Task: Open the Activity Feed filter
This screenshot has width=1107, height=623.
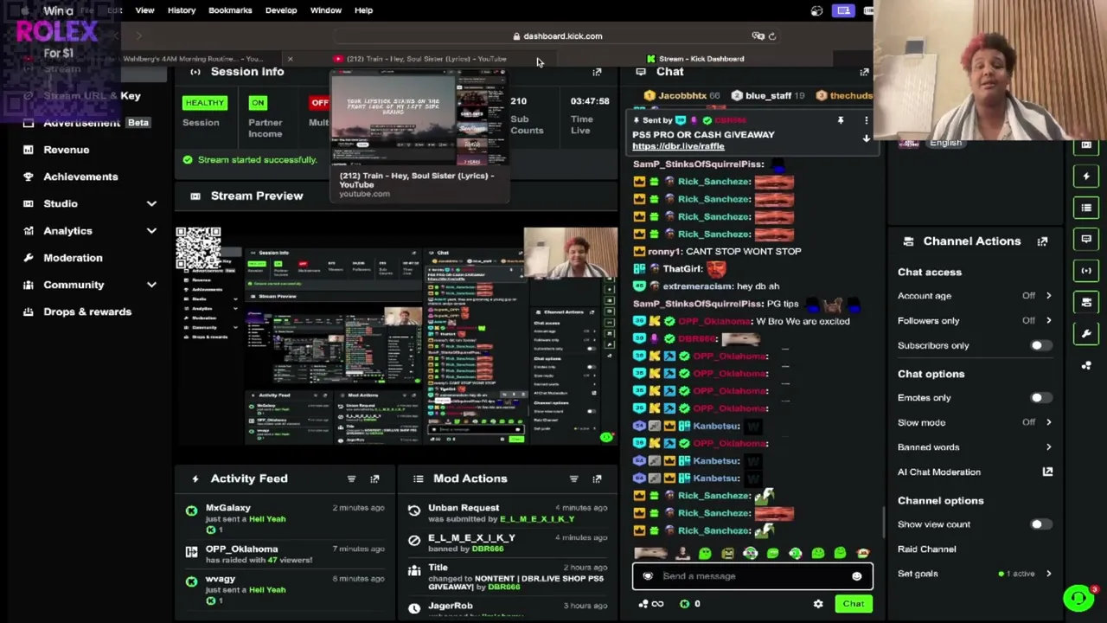Action: [351, 478]
